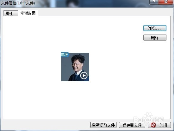Click the 删除 button

click(155, 38)
